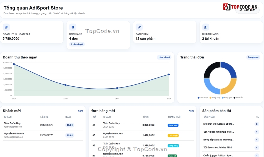Select customer Trần Quốc Huy in Khách mới
Screen dimensions: 264x157
coord(12,123)
